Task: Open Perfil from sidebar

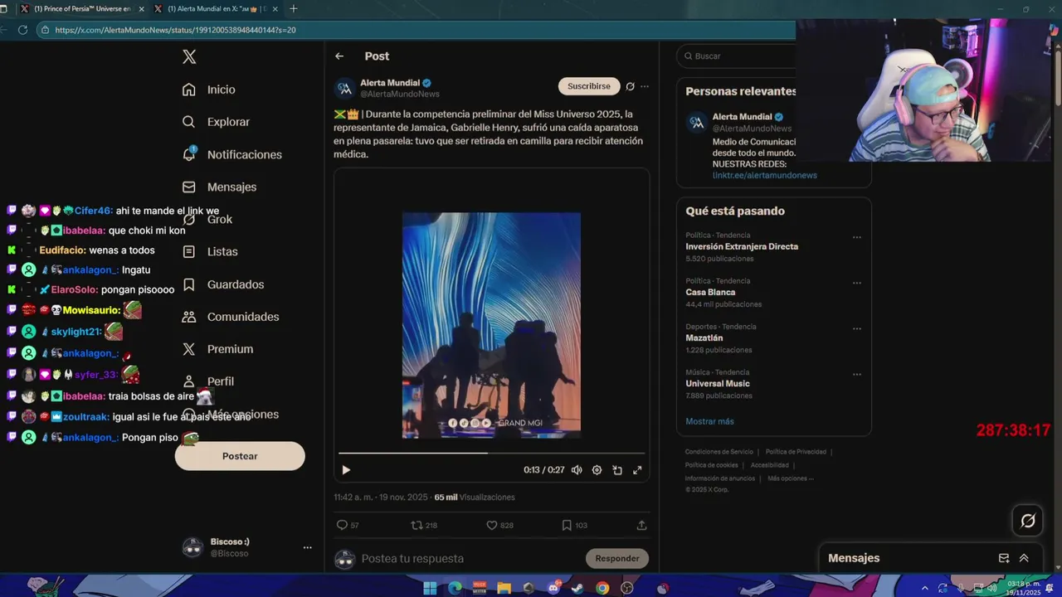Action: 208,381
